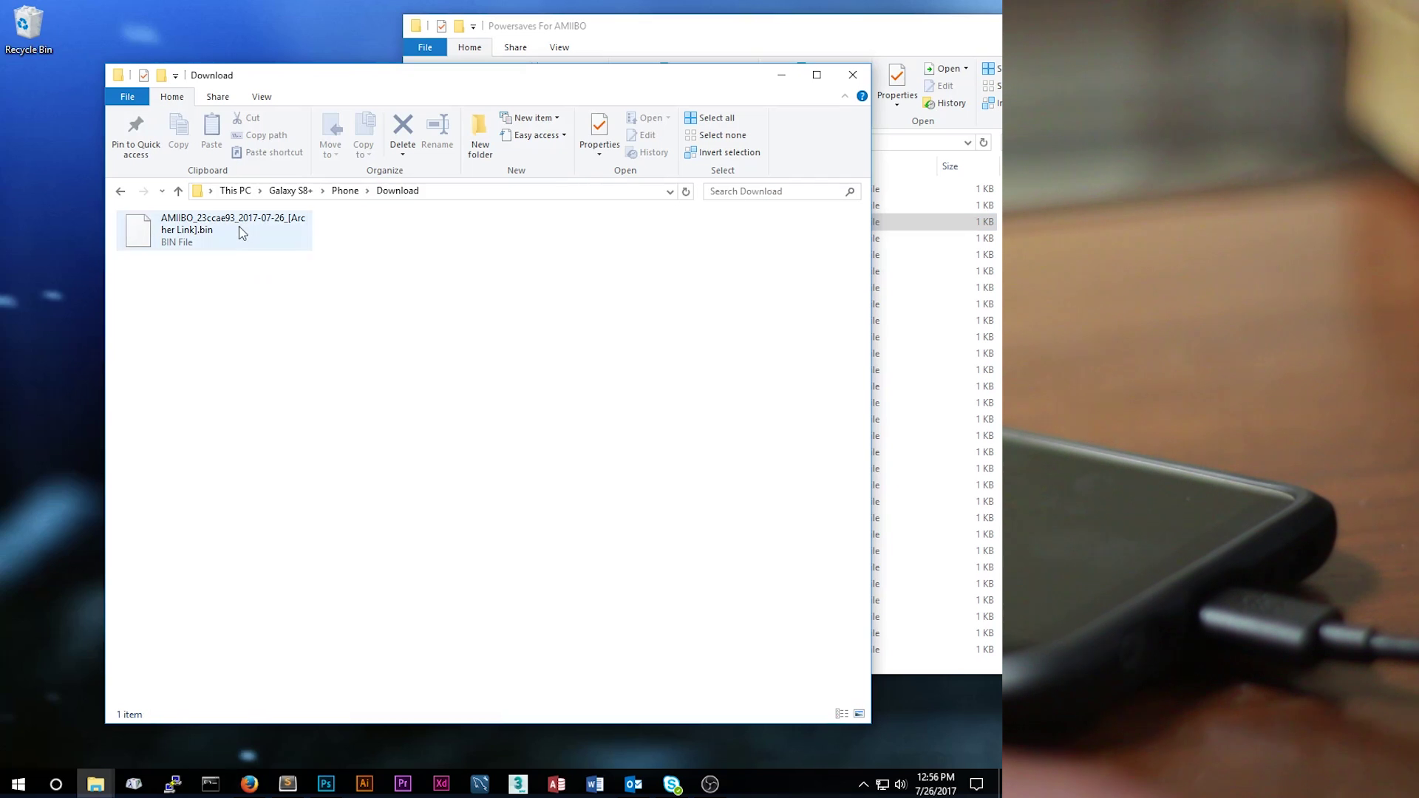Launch Illustrator from the taskbar

point(364,784)
